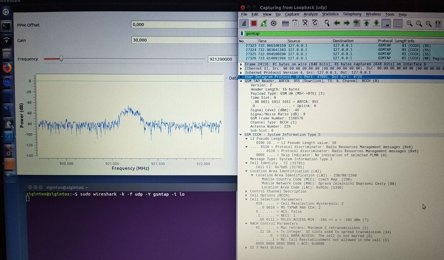Open the Edit menu
The height and width of the screenshot is (260, 444).
(255, 15)
